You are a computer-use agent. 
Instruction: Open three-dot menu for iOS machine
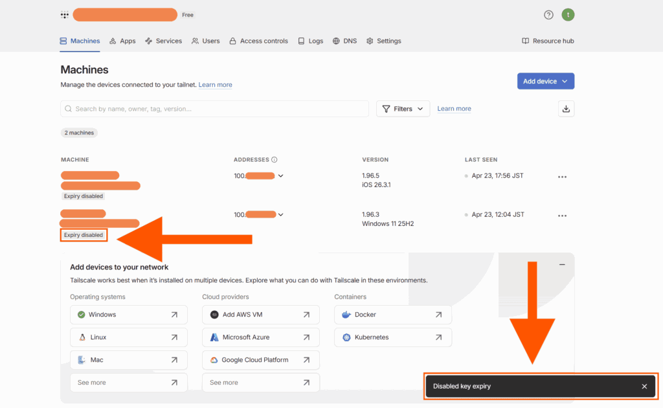(562, 177)
